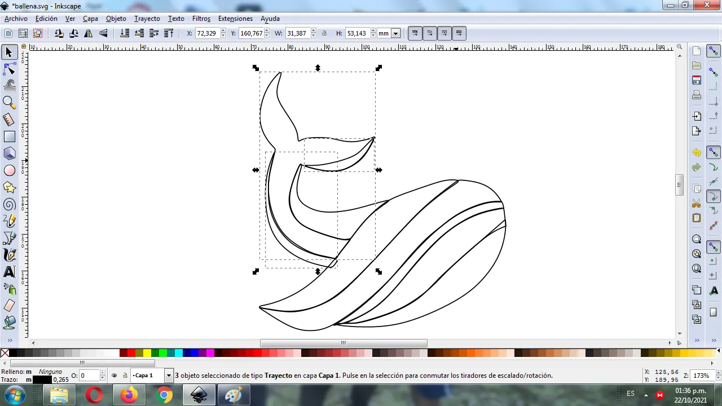Increase Y position spinner value

(x=267, y=31)
